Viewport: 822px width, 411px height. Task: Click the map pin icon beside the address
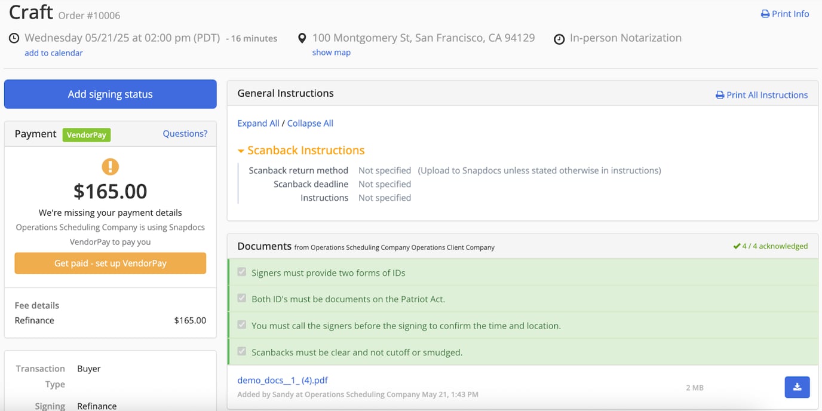pyautogui.click(x=302, y=38)
